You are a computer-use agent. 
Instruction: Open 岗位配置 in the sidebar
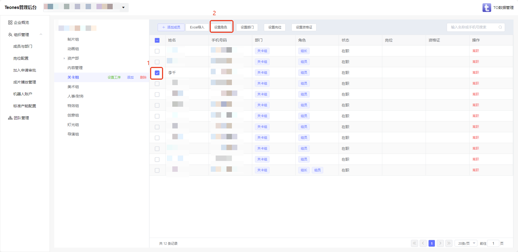point(21,58)
